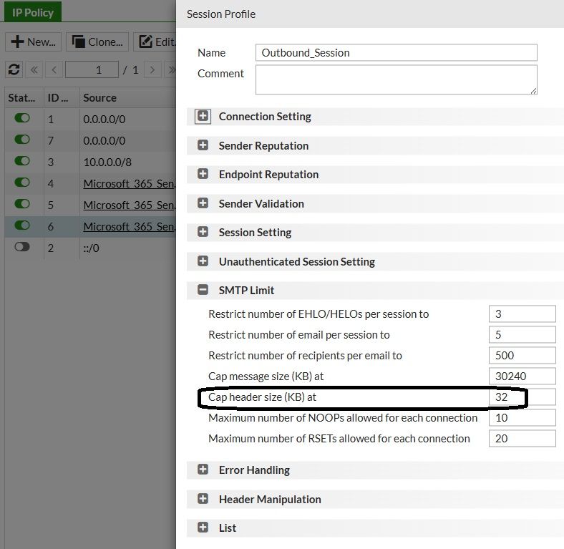Viewport: 564px width, 549px height.
Task: Collapse the SMTP Limit section
Action: (203, 290)
